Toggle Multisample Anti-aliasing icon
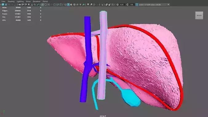 94,5
